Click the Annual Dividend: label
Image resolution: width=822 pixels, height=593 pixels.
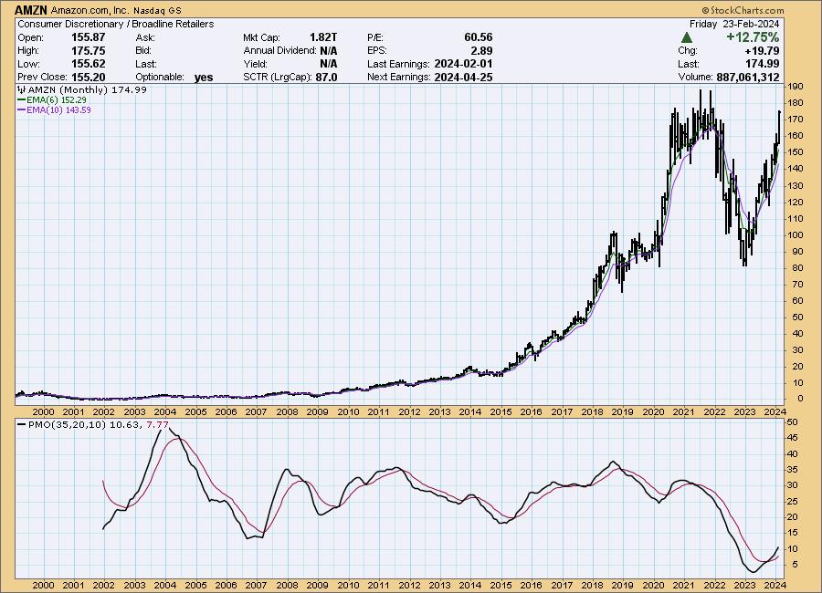[x=280, y=51]
